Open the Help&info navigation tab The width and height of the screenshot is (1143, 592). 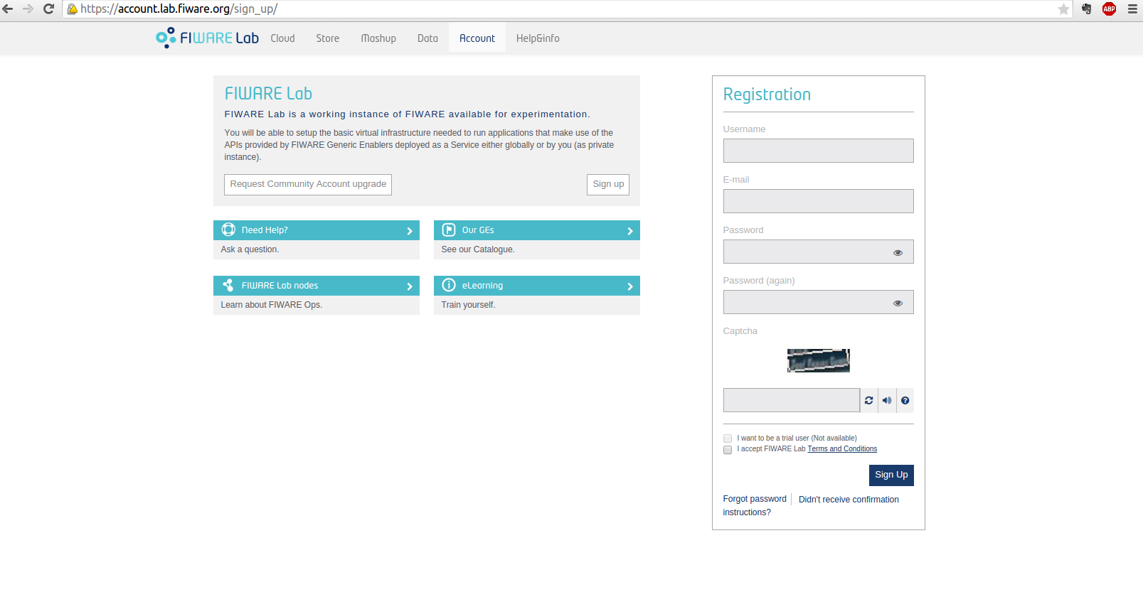click(x=538, y=38)
